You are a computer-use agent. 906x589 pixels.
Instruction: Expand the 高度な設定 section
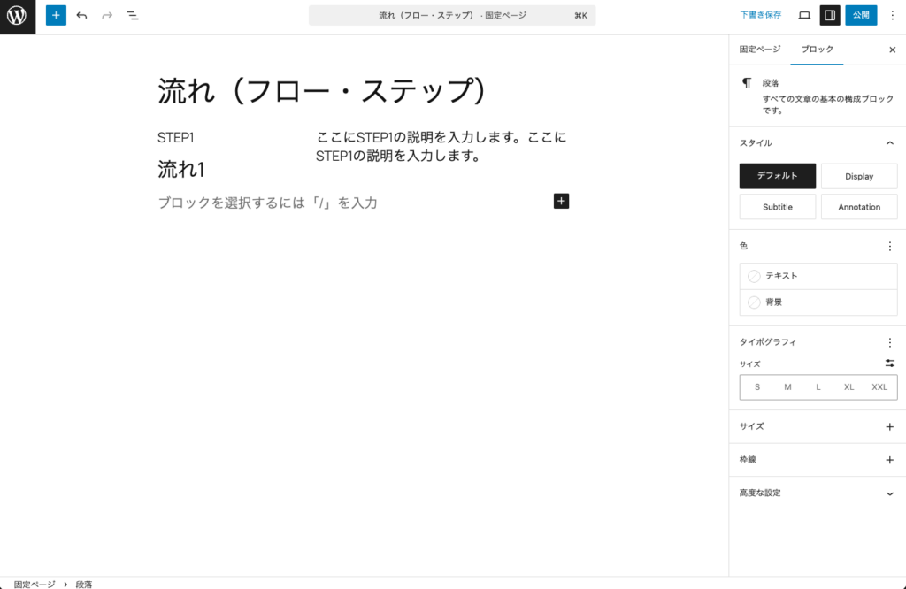[889, 493]
